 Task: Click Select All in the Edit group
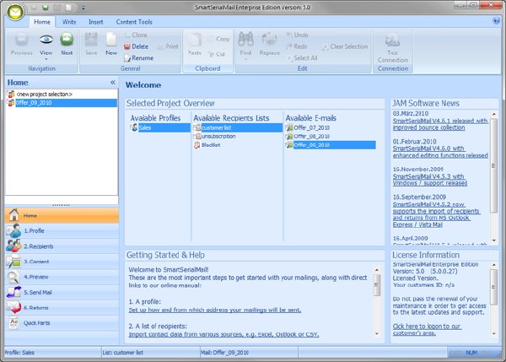point(302,58)
